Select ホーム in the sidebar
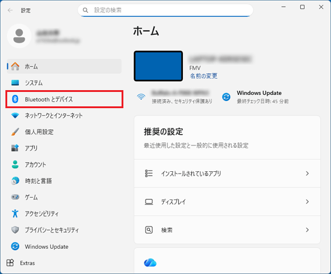Image resolution: width=331 pixels, height=274 pixels. 64,66
